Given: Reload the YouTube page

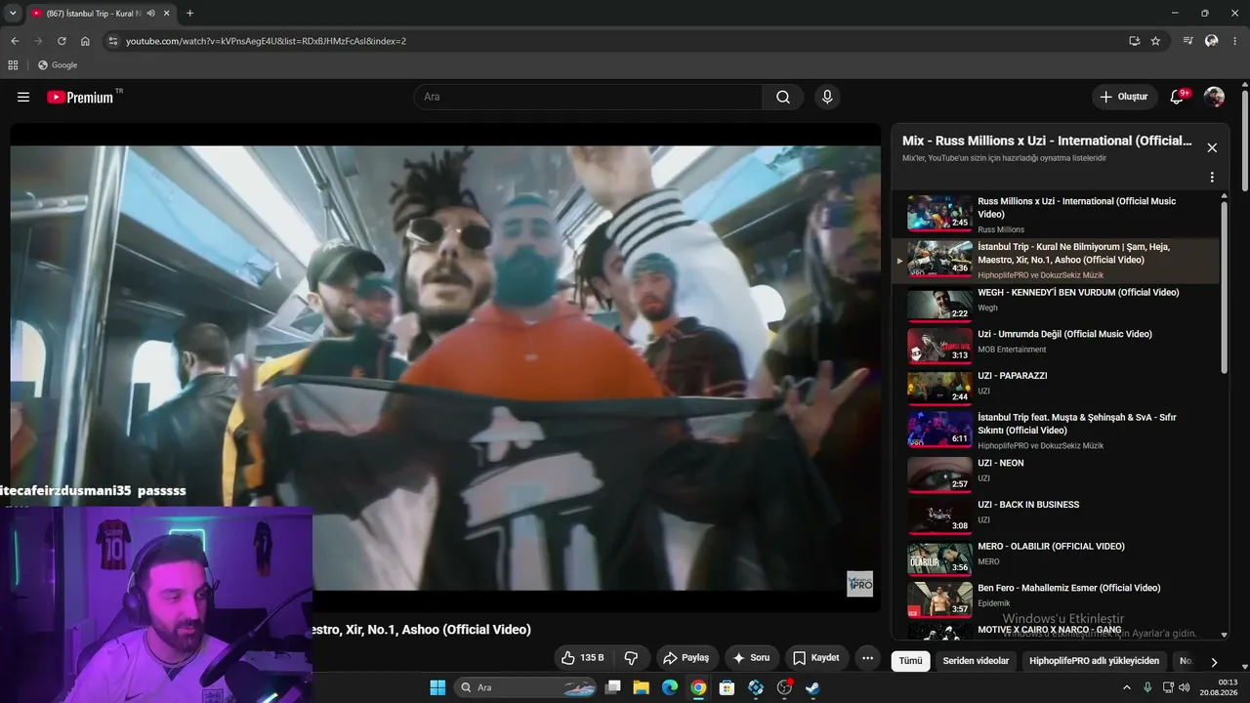Looking at the screenshot, I should click(x=62, y=41).
